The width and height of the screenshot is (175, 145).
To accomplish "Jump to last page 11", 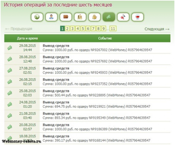I will (x=113, y=29).
